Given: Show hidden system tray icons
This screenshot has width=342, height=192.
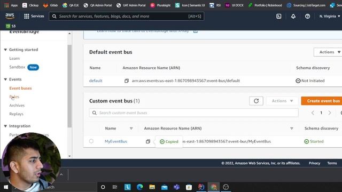Looking at the screenshot, I should (x=61, y=174).
